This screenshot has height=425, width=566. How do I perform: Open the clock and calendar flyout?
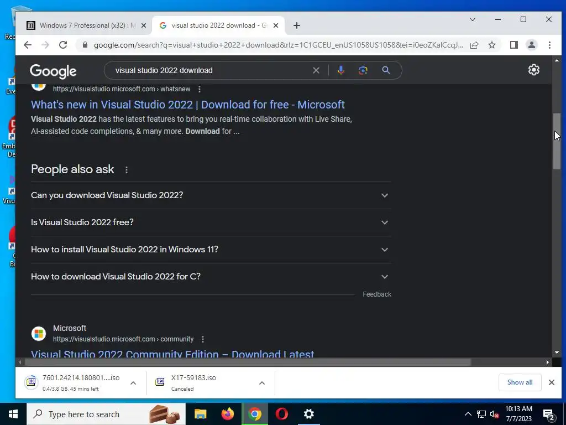coord(518,414)
